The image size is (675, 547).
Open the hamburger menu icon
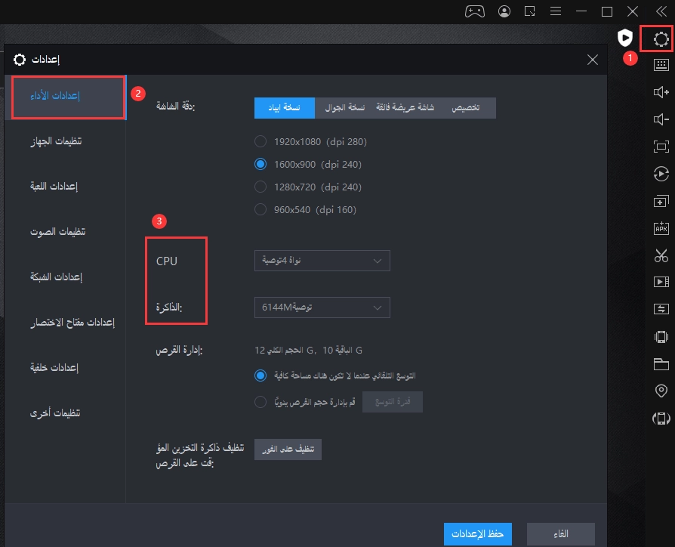click(555, 11)
